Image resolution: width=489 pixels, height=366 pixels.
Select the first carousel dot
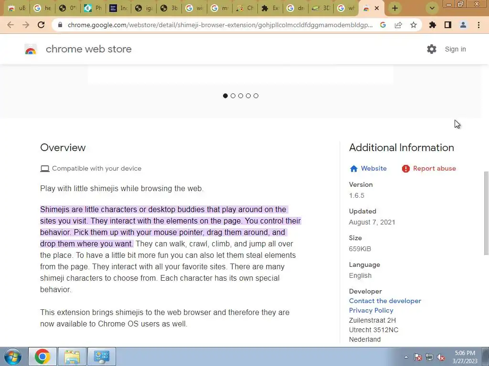tap(225, 96)
